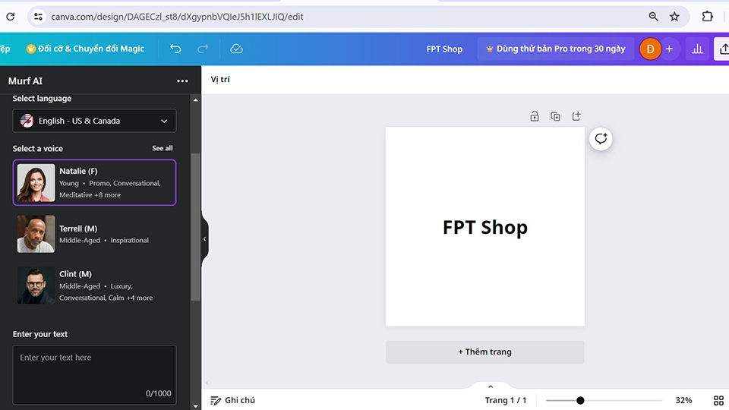Select the FPT Shop text on canvas
The image size is (729, 410).
[485, 227]
